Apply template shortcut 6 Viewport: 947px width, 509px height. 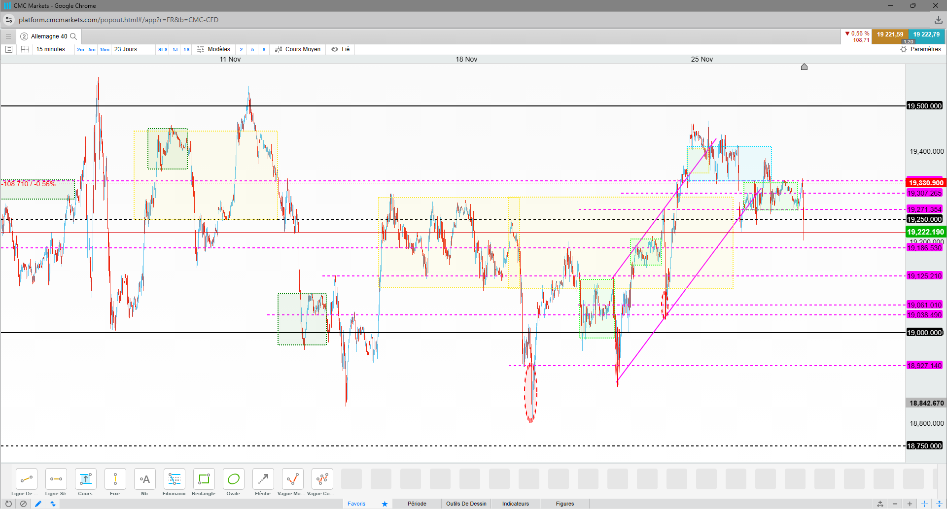coord(264,49)
